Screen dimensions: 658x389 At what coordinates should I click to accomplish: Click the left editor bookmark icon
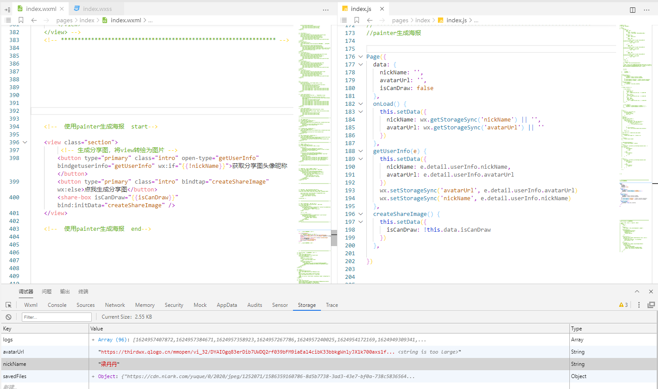(x=21, y=20)
